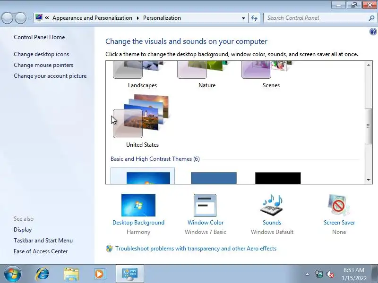The width and height of the screenshot is (378, 283).
Task: Click the Forward navigation arrow button
Action: pyautogui.click(x=20, y=18)
